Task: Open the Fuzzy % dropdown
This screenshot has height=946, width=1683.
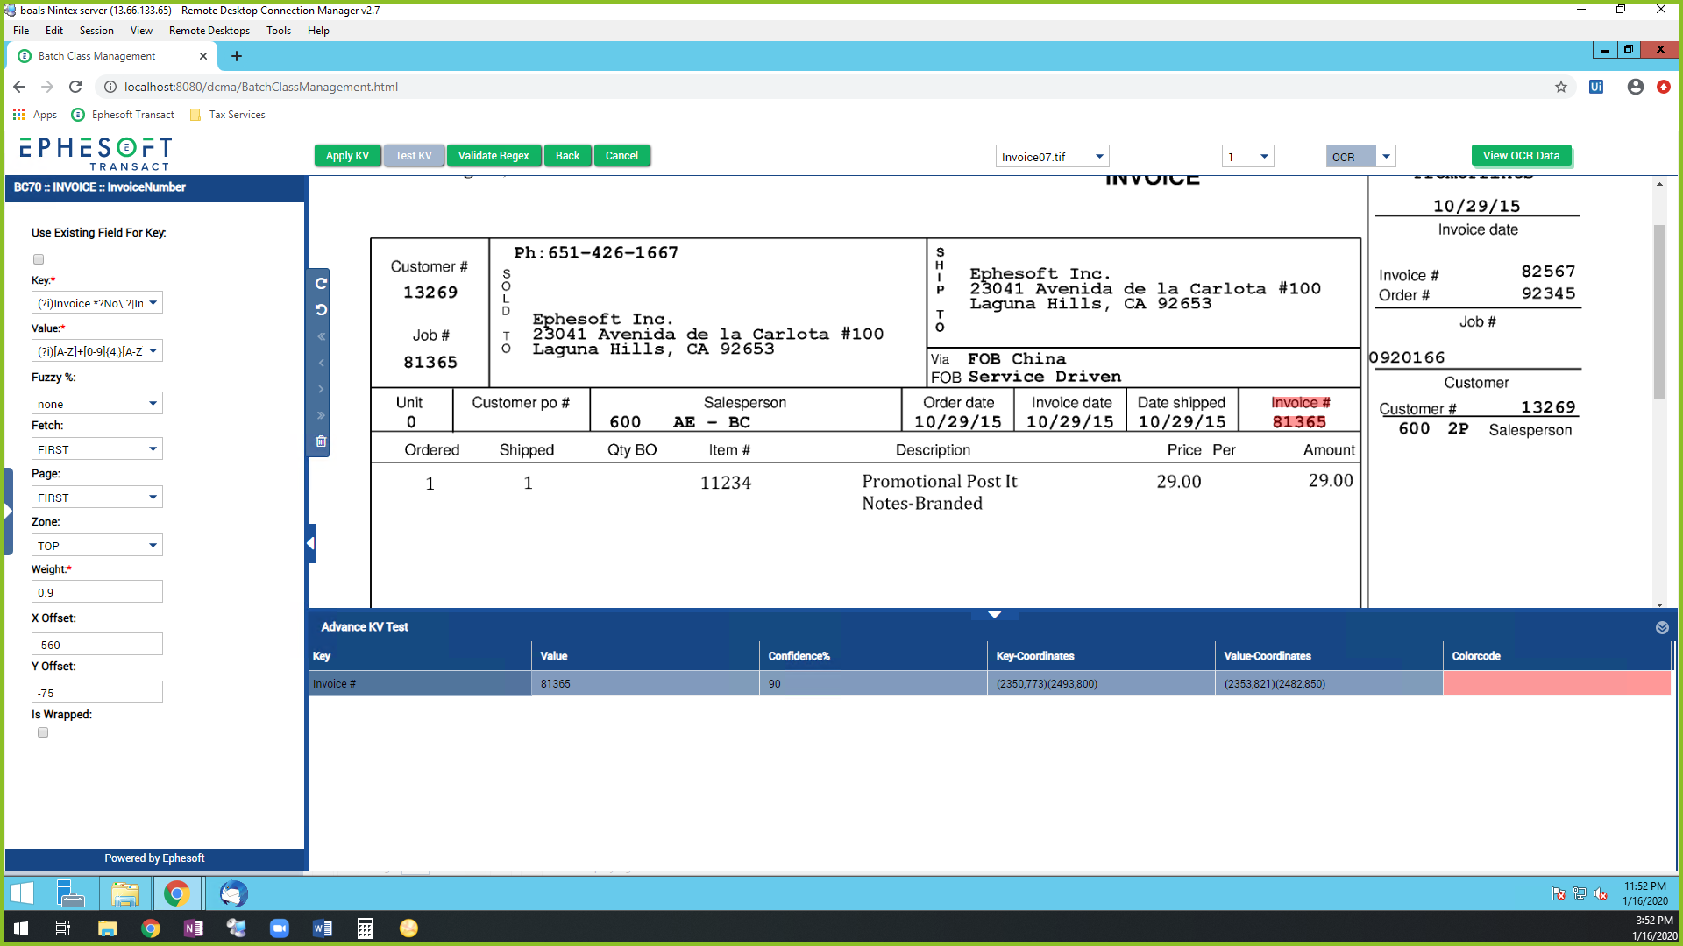Action: [96, 403]
